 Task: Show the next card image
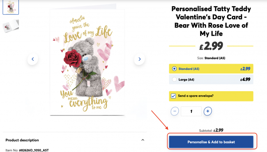pyautogui.click(x=140, y=59)
